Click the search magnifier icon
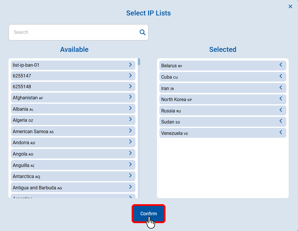Screen dimensions: 298x231 tap(142, 32)
